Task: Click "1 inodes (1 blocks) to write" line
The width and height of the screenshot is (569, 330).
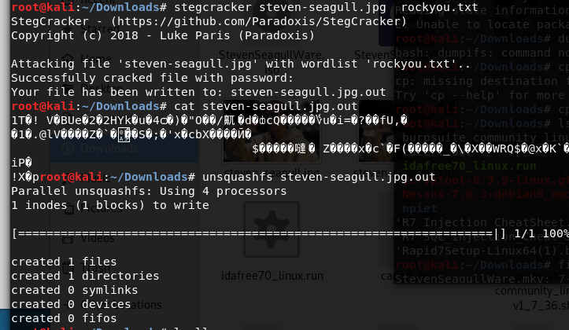Action: [110, 205]
